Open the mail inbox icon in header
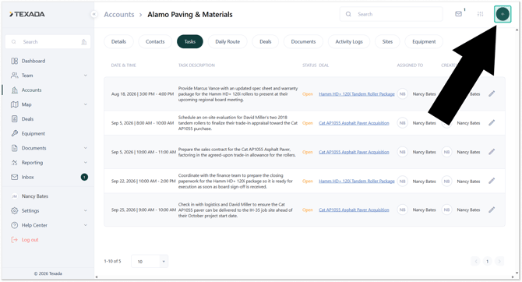Image resolution: width=522 pixels, height=282 pixels. point(458,14)
